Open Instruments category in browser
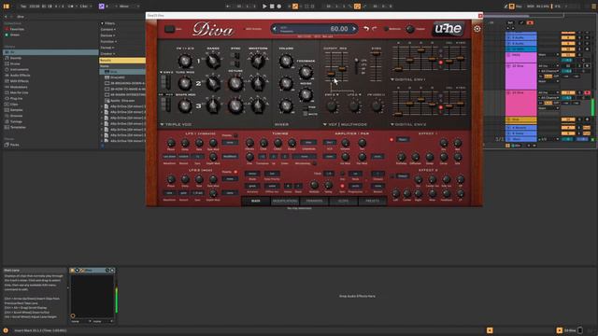This screenshot has height=336, width=598. [19, 69]
